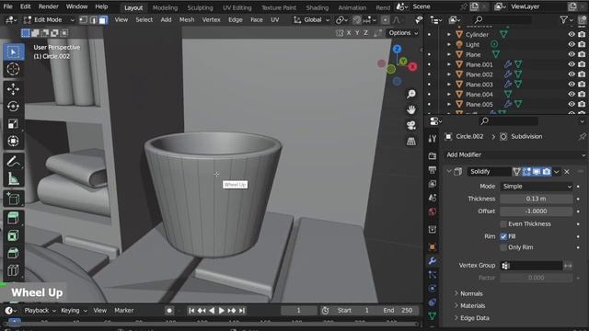Screen dimensions: 589x331
Task: Toggle camera view icon
Action: [411, 125]
